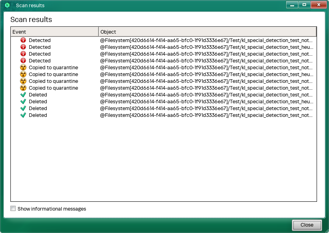
Task: Click the radiation icon of the last quarantine row
Action: point(23,88)
